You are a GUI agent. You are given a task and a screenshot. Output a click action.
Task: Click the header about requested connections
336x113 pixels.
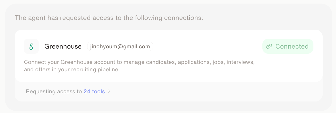pos(109,18)
